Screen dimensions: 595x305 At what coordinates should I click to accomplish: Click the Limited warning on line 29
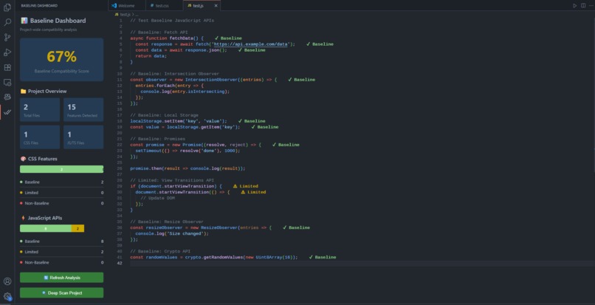[x=245, y=186]
